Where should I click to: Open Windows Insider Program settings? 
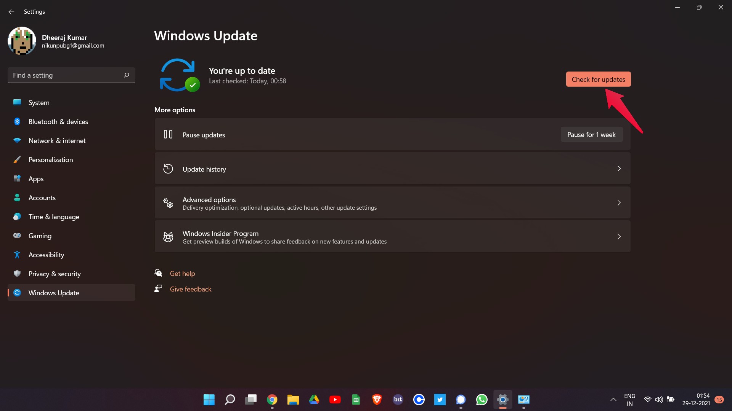pos(392,236)
